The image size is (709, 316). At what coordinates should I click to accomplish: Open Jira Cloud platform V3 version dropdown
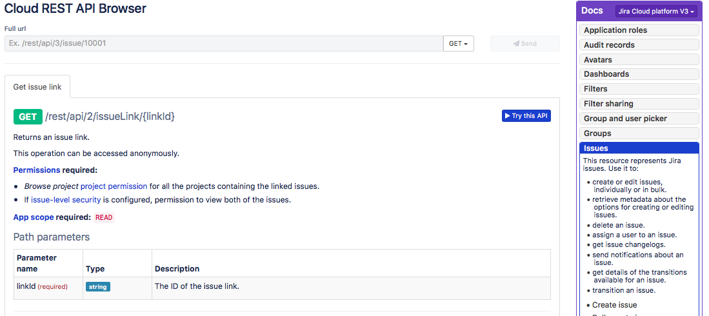[656, 12]
